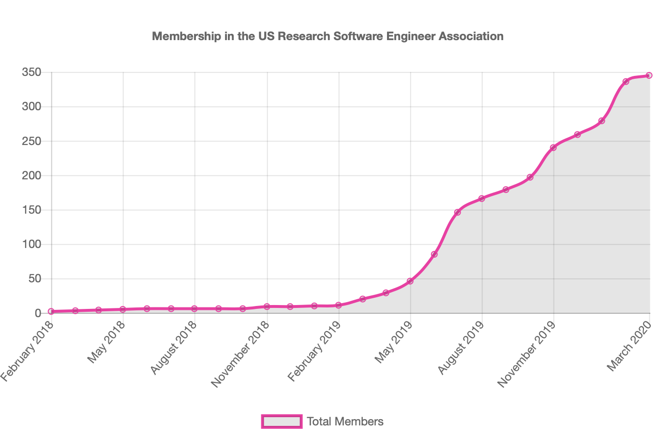Click the 50 y-axis label

tap(34, 279)
